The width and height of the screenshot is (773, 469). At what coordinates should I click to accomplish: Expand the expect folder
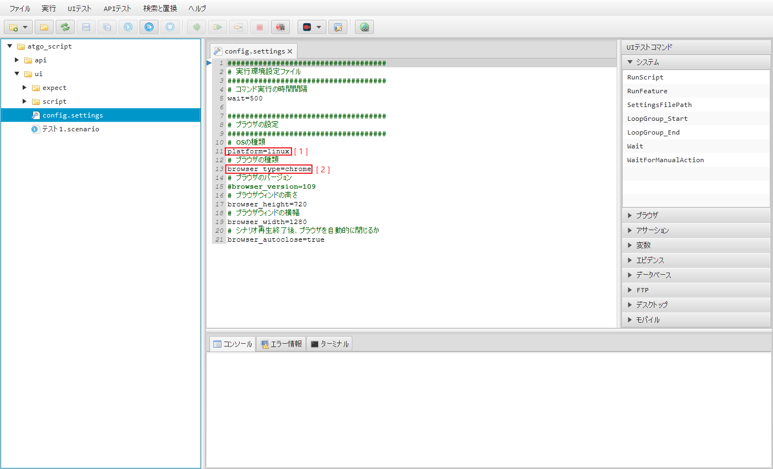pos(24,88)
